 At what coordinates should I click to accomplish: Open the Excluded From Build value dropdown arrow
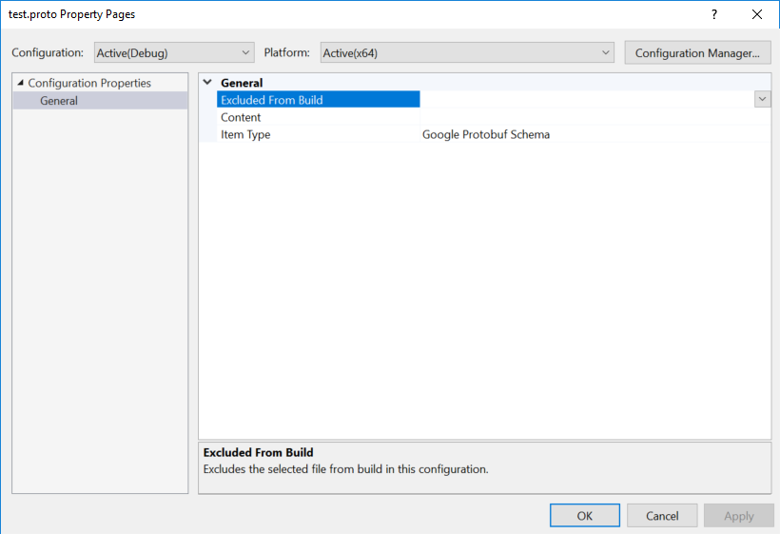coord(762,100)
